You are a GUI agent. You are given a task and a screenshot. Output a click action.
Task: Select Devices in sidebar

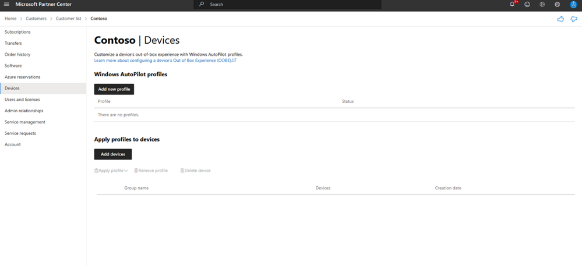coord(43,88)
